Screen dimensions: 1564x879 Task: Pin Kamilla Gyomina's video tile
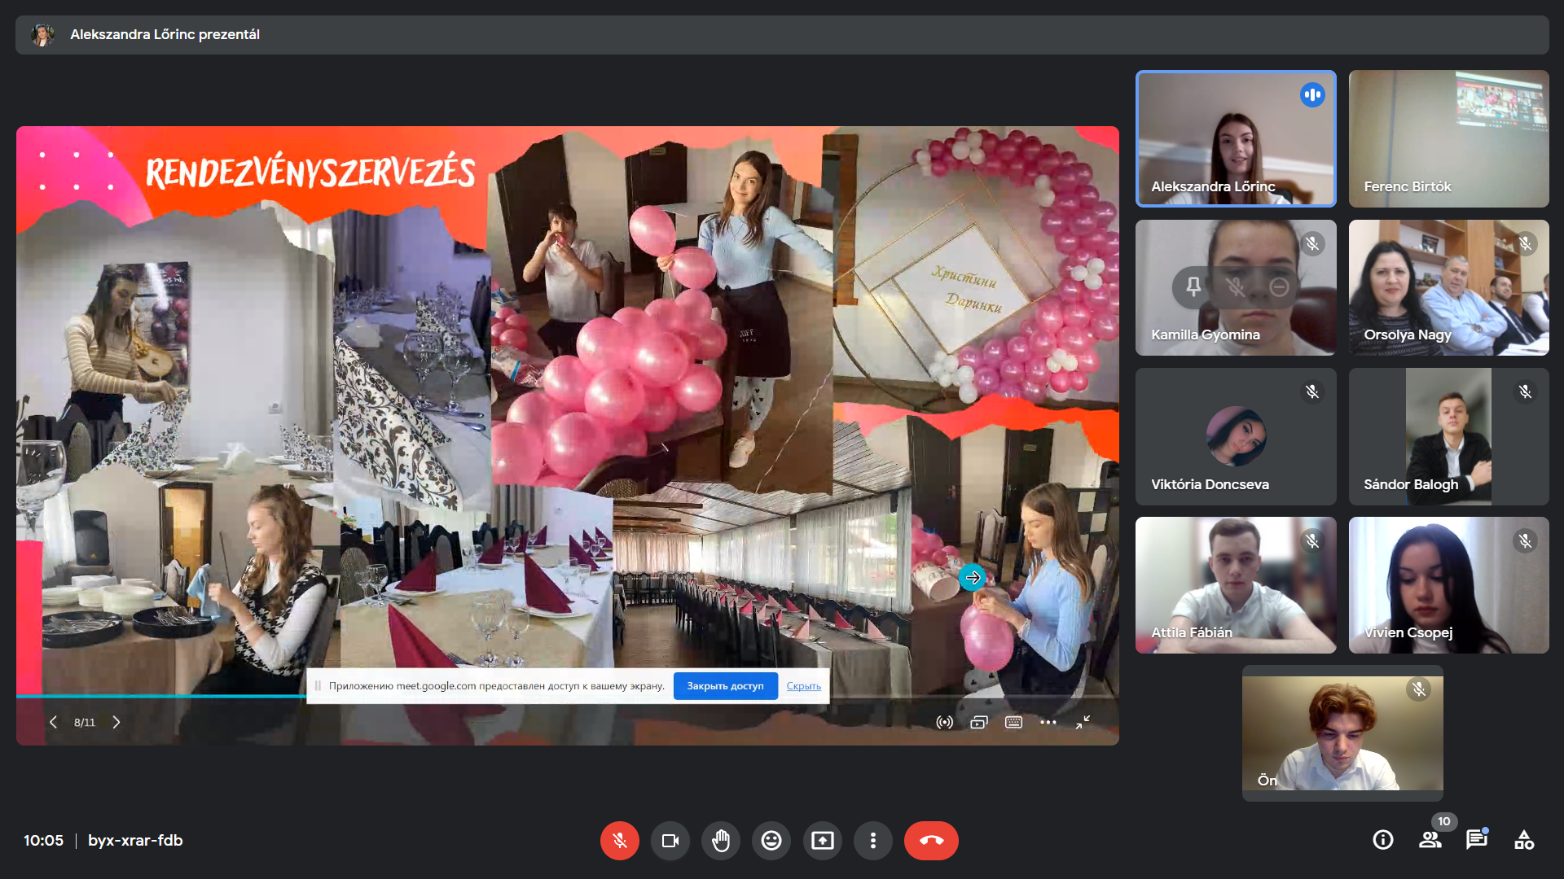pyautogui.click(x=1193, y=286)
